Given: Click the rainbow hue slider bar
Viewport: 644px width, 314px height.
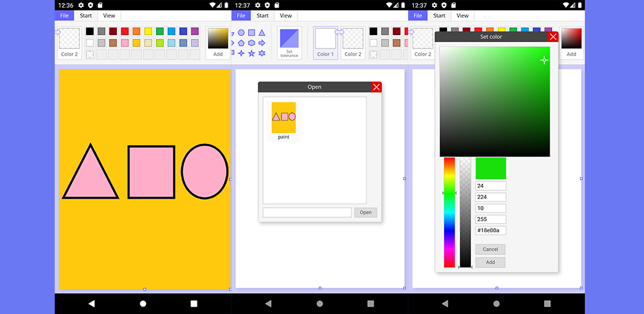Looking at the screenshot, I should 449,212.
